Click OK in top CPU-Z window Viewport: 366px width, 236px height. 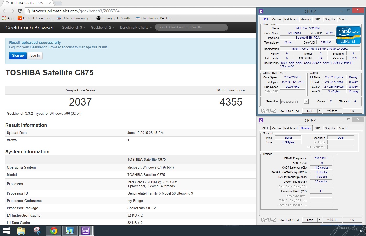pos(352,111)
